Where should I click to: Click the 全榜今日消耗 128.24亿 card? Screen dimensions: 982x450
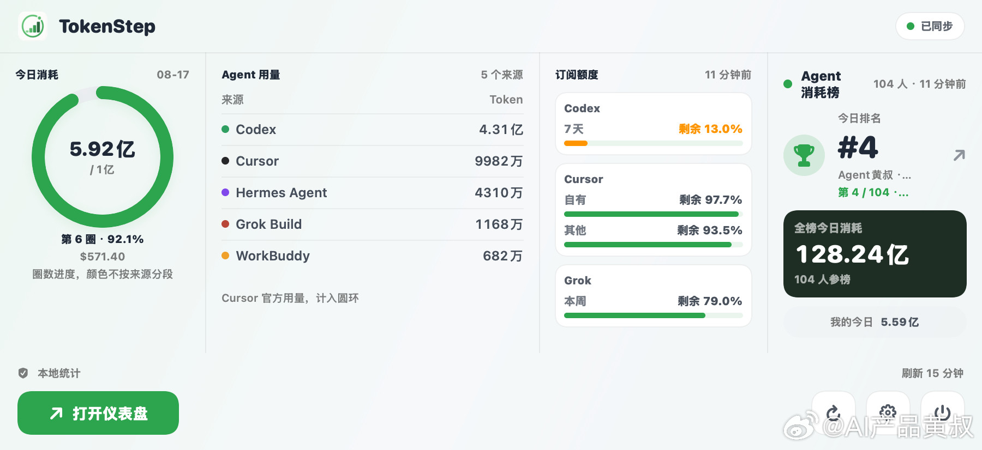[875, 254]
